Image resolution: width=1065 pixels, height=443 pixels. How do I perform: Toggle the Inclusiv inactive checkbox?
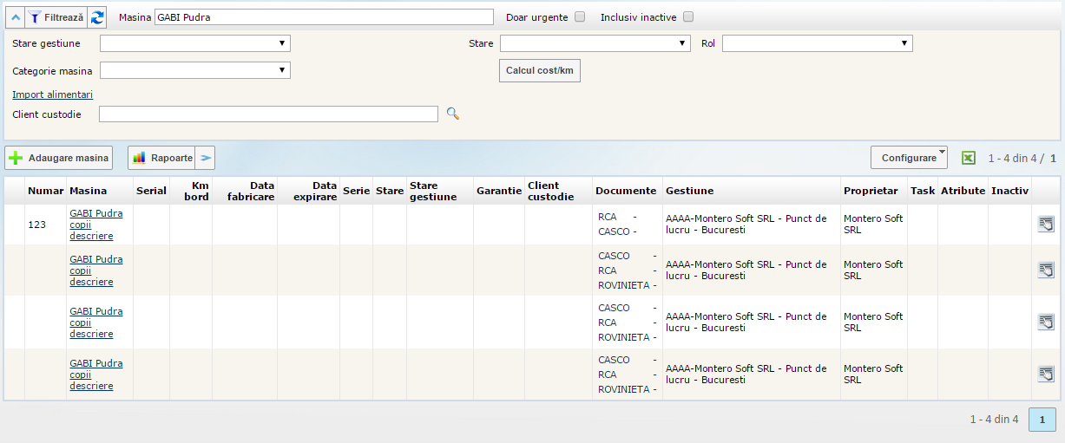click(x=688, y=16)
